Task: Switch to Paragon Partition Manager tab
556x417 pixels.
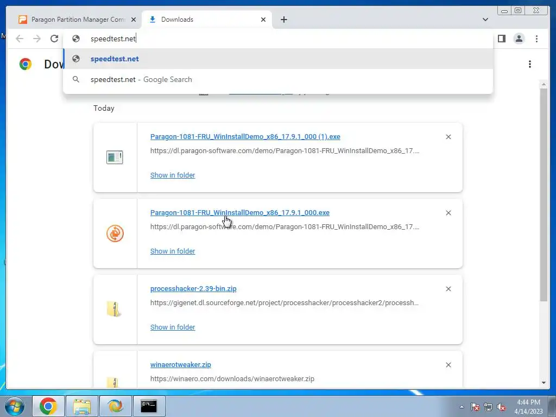Action: pos(78,20)
